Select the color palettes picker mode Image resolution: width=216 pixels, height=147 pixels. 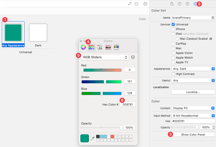pyautogui.click(x=100, y=47)
